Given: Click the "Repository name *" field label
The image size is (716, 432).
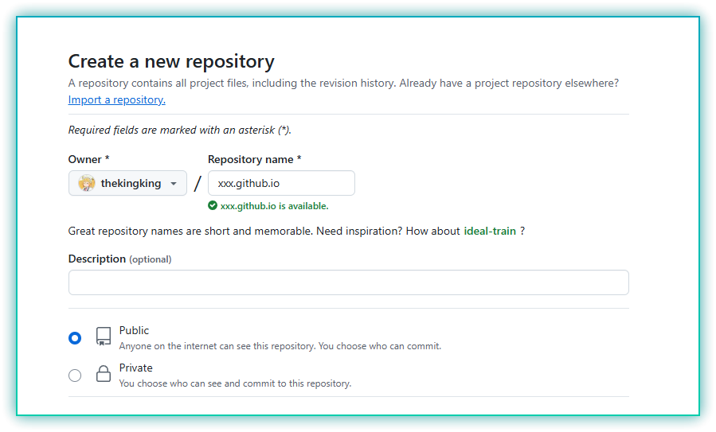Looking at the screenshot, I should click(x=254, y=159).
